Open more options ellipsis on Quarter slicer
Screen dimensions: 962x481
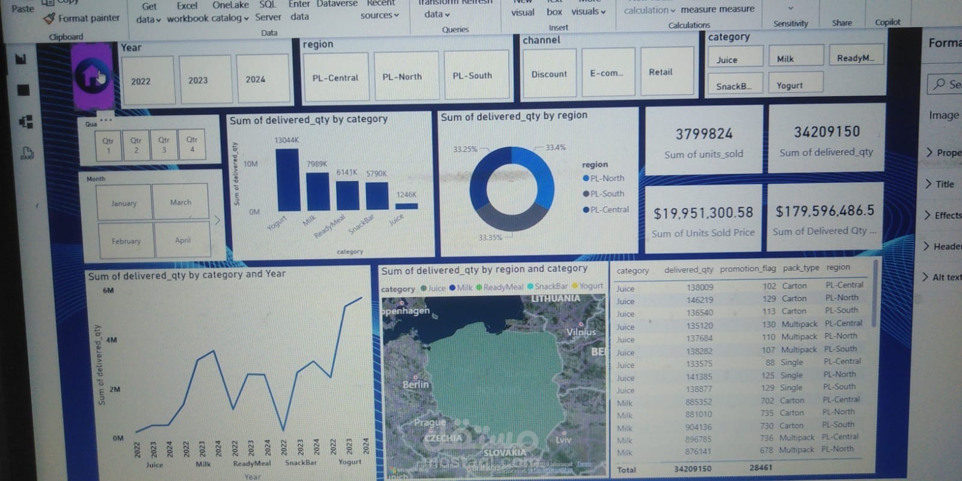(106, 120)
